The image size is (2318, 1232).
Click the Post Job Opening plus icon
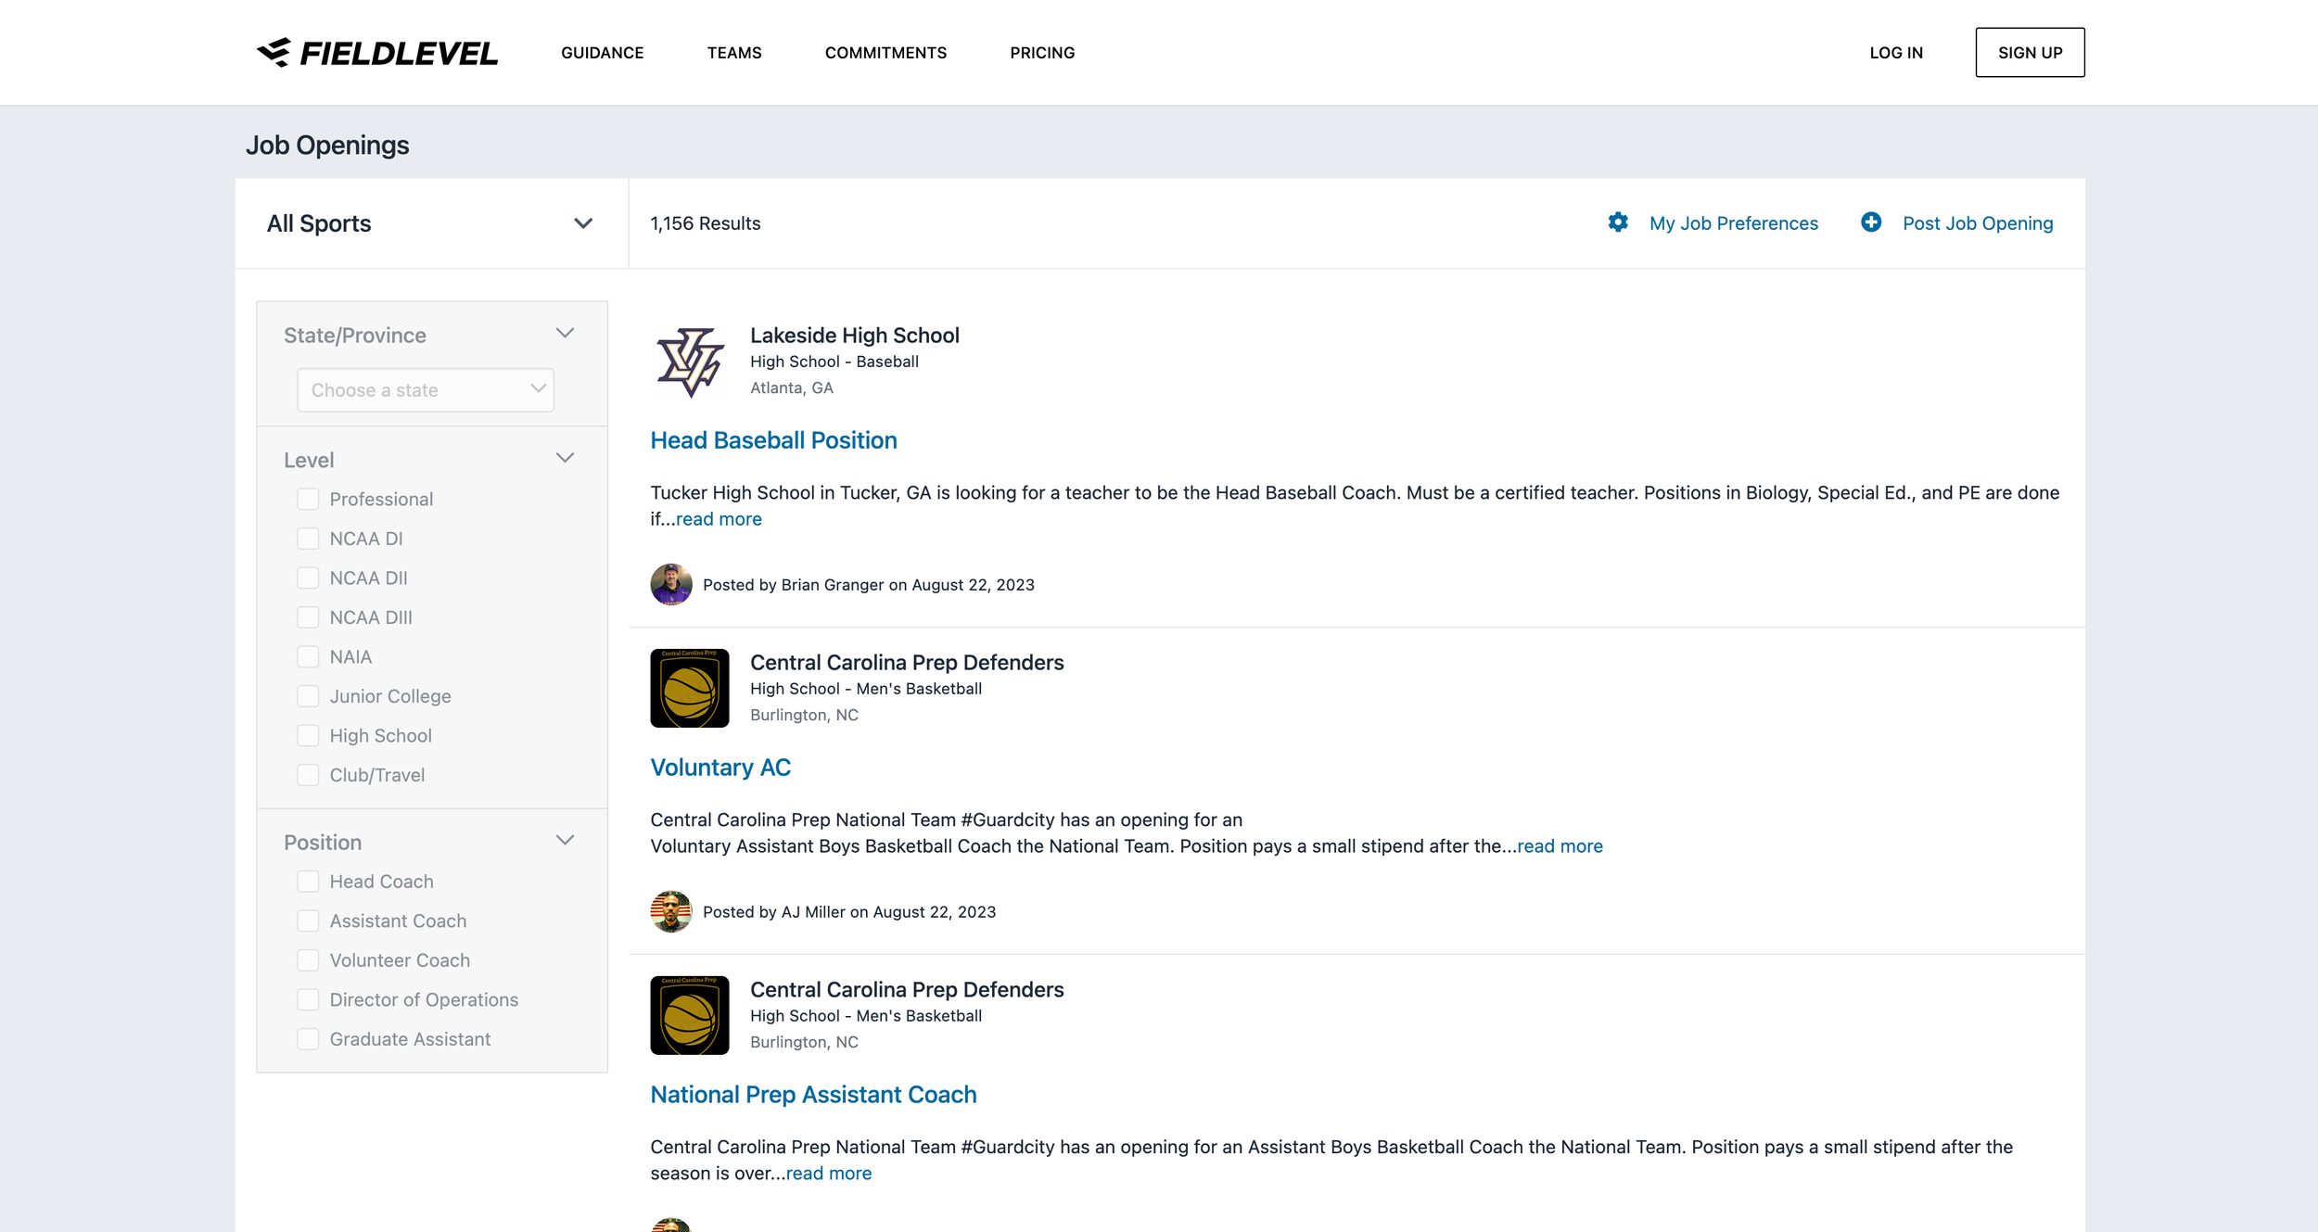tap(1871, 222)
